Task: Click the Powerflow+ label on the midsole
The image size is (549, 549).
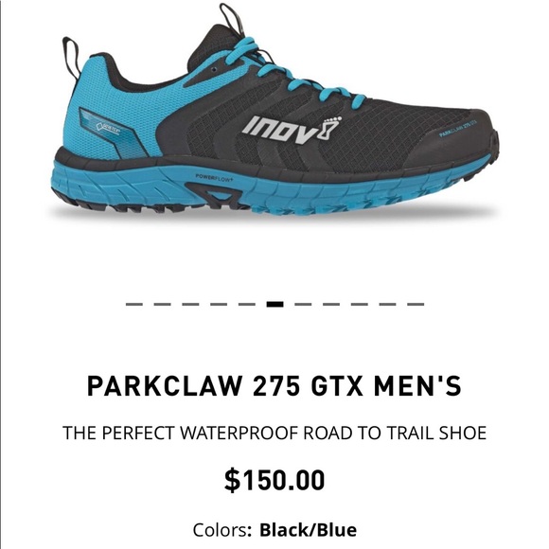Action: [x=214, y=178]
